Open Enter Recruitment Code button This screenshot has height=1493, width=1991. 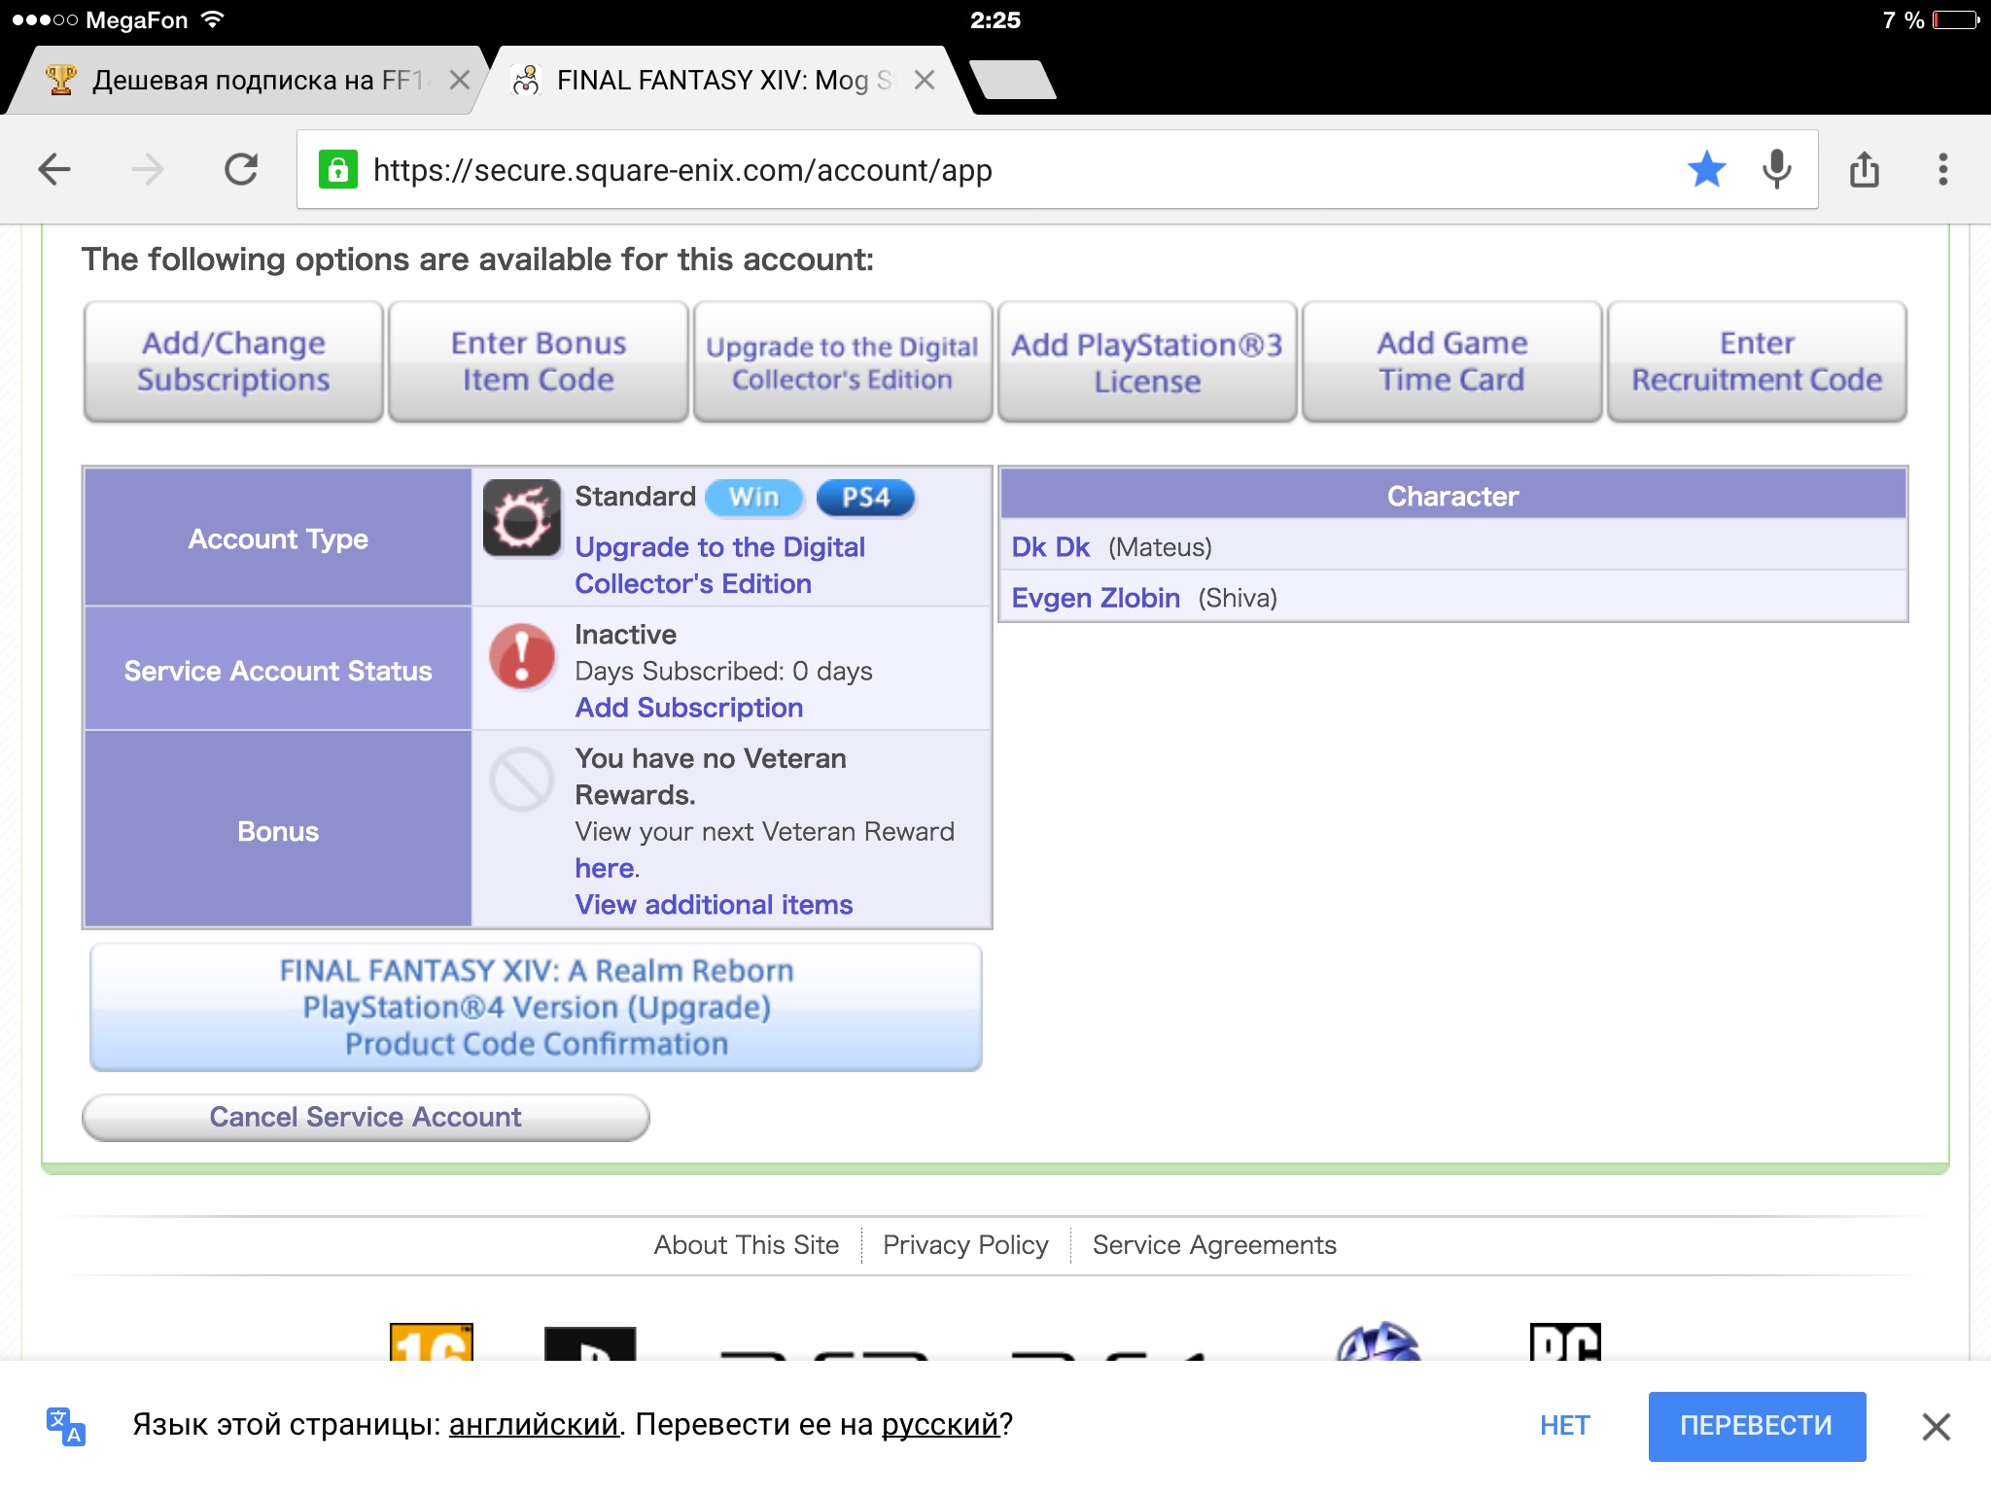point(1757,362)
